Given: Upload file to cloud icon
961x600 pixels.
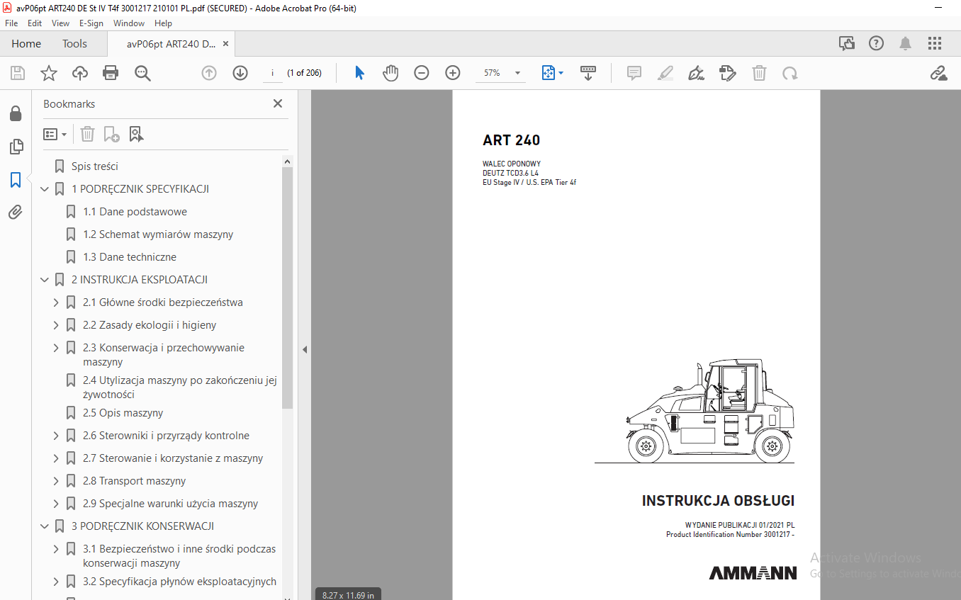Looking at the screenshot, I should (80, 73).
